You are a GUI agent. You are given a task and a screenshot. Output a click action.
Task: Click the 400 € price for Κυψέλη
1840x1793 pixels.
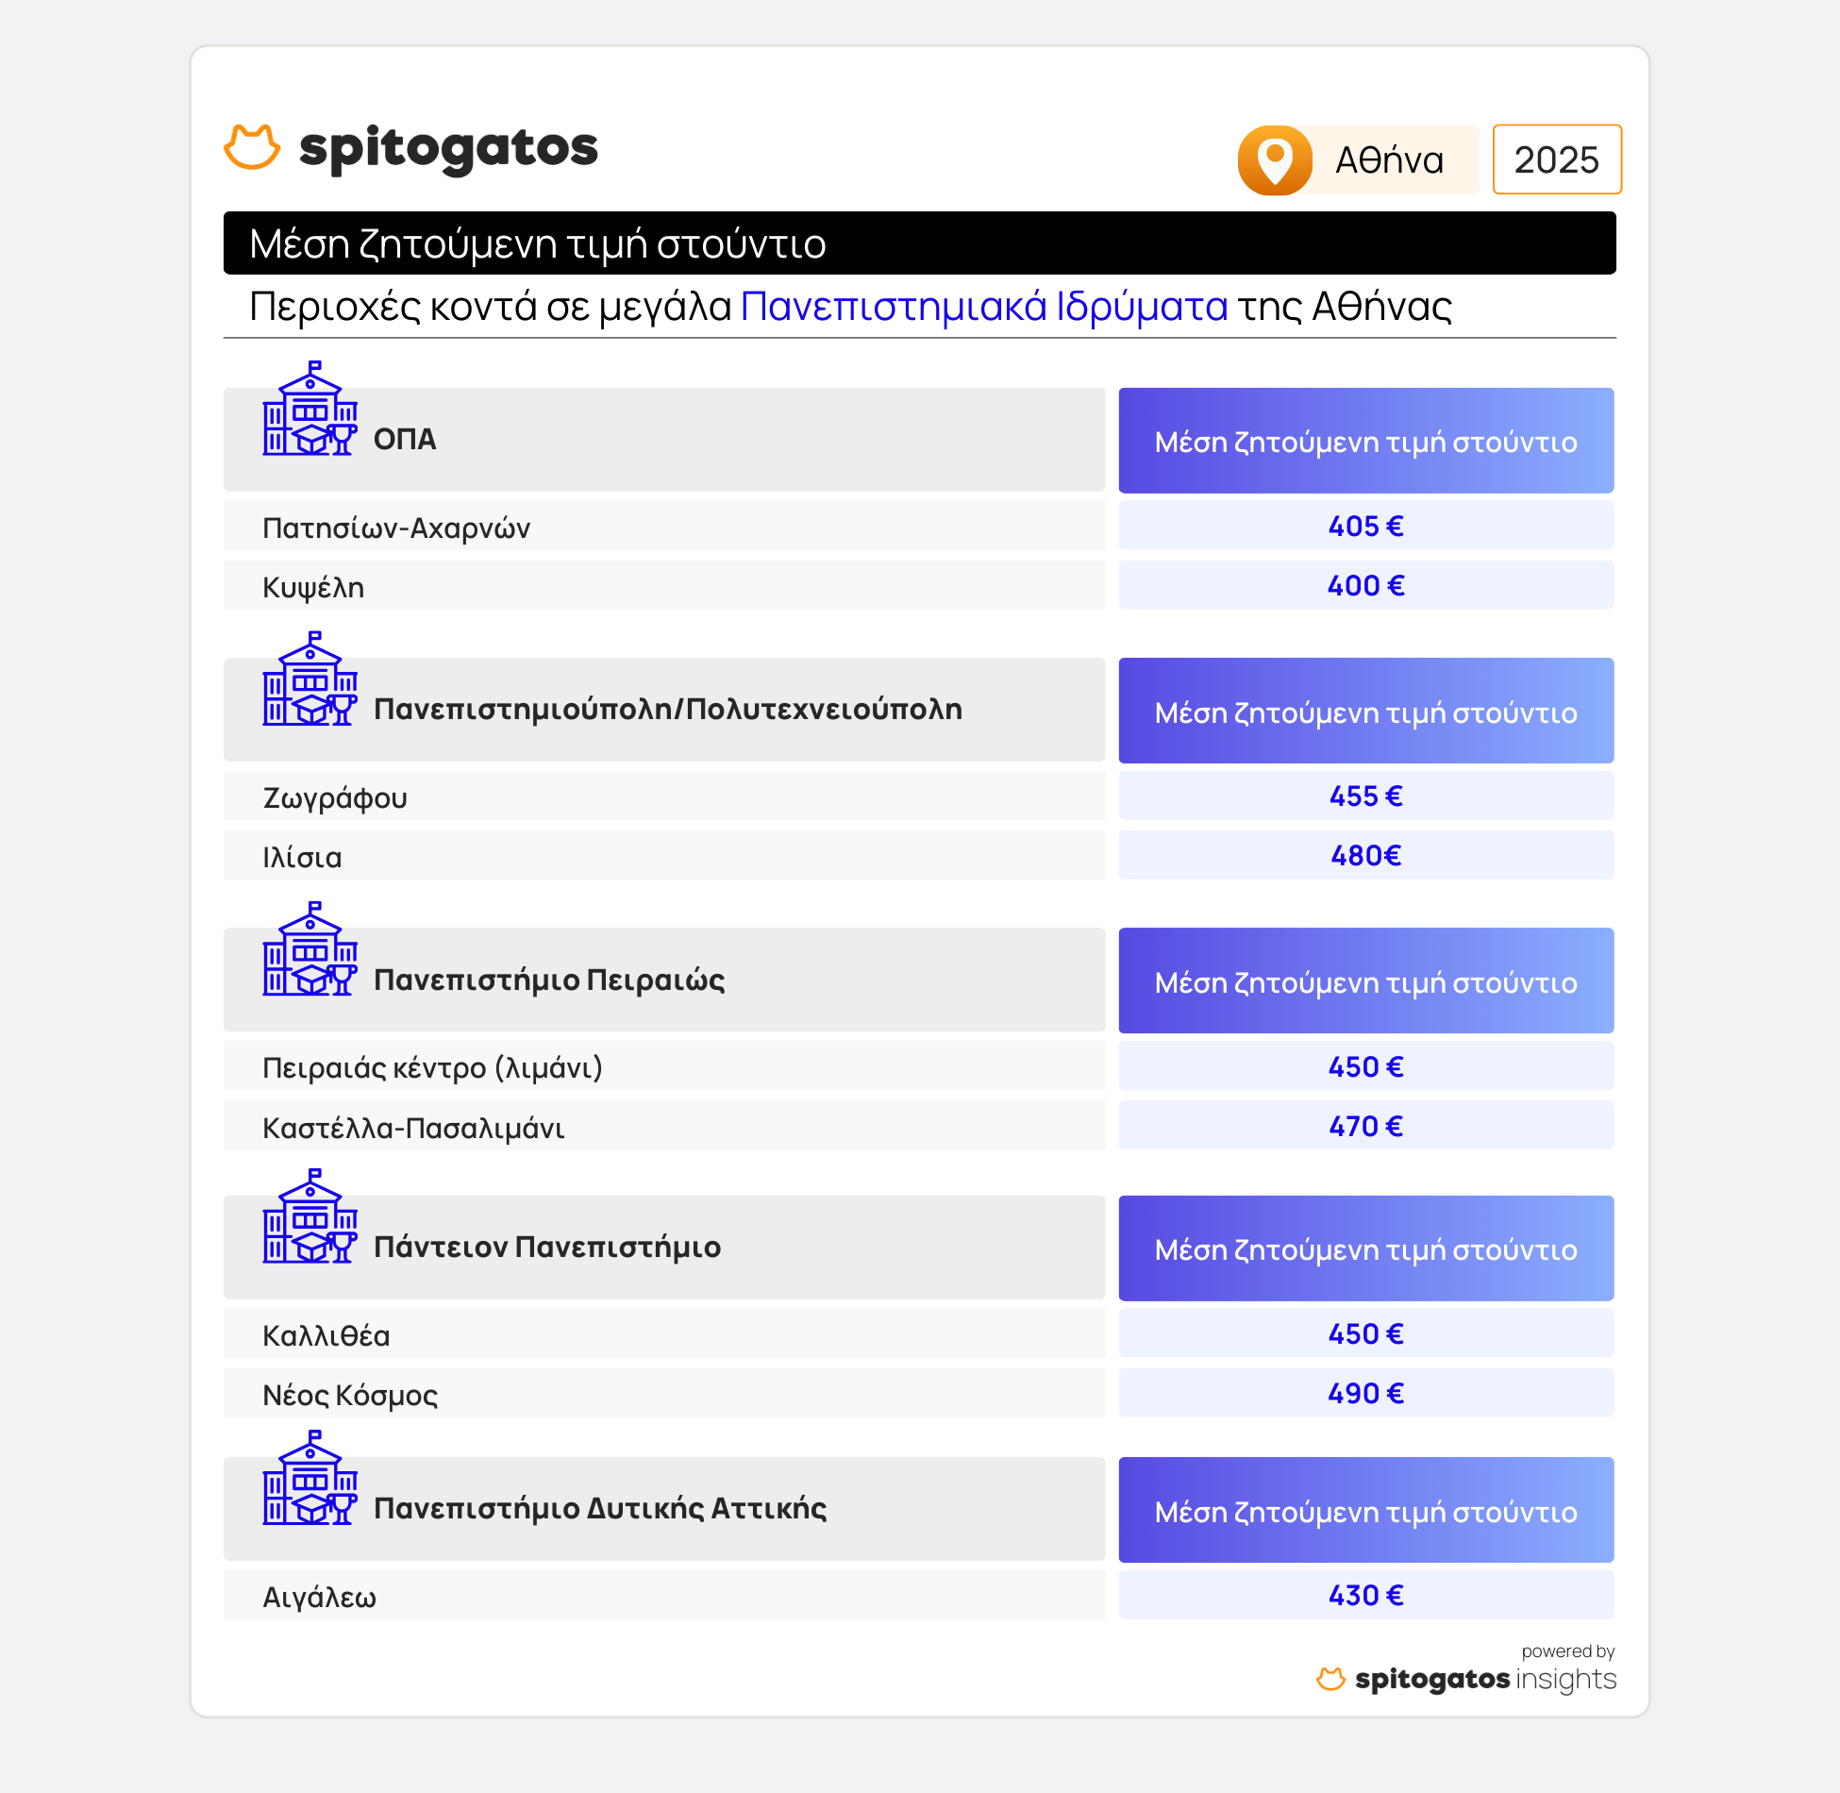pos(1365,586)
